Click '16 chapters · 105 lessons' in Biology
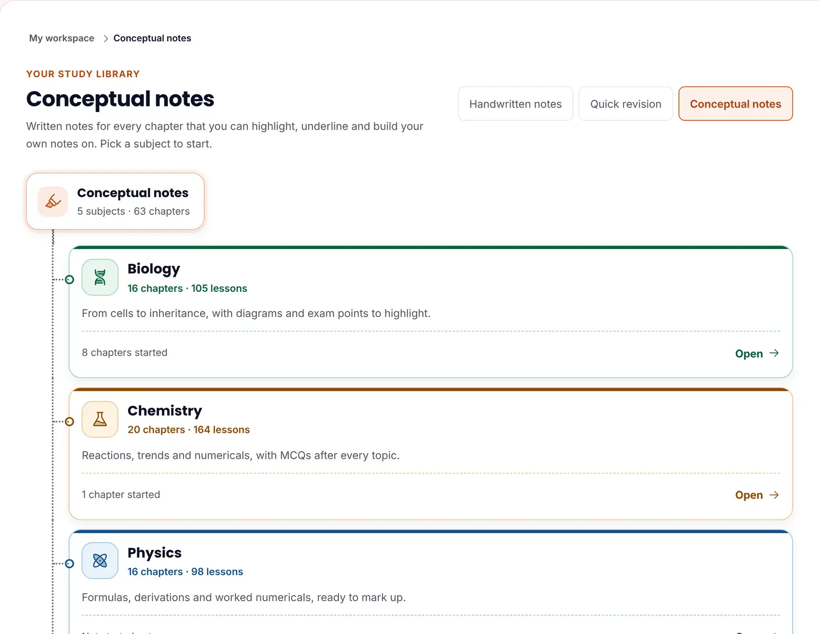The height and width of the screenshot is (634, 819). [x=187, y=288]
